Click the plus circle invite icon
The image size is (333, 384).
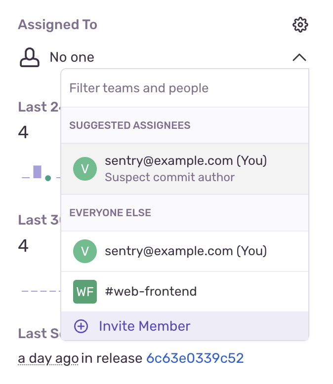pyautogui.click(x=81, y=326)
